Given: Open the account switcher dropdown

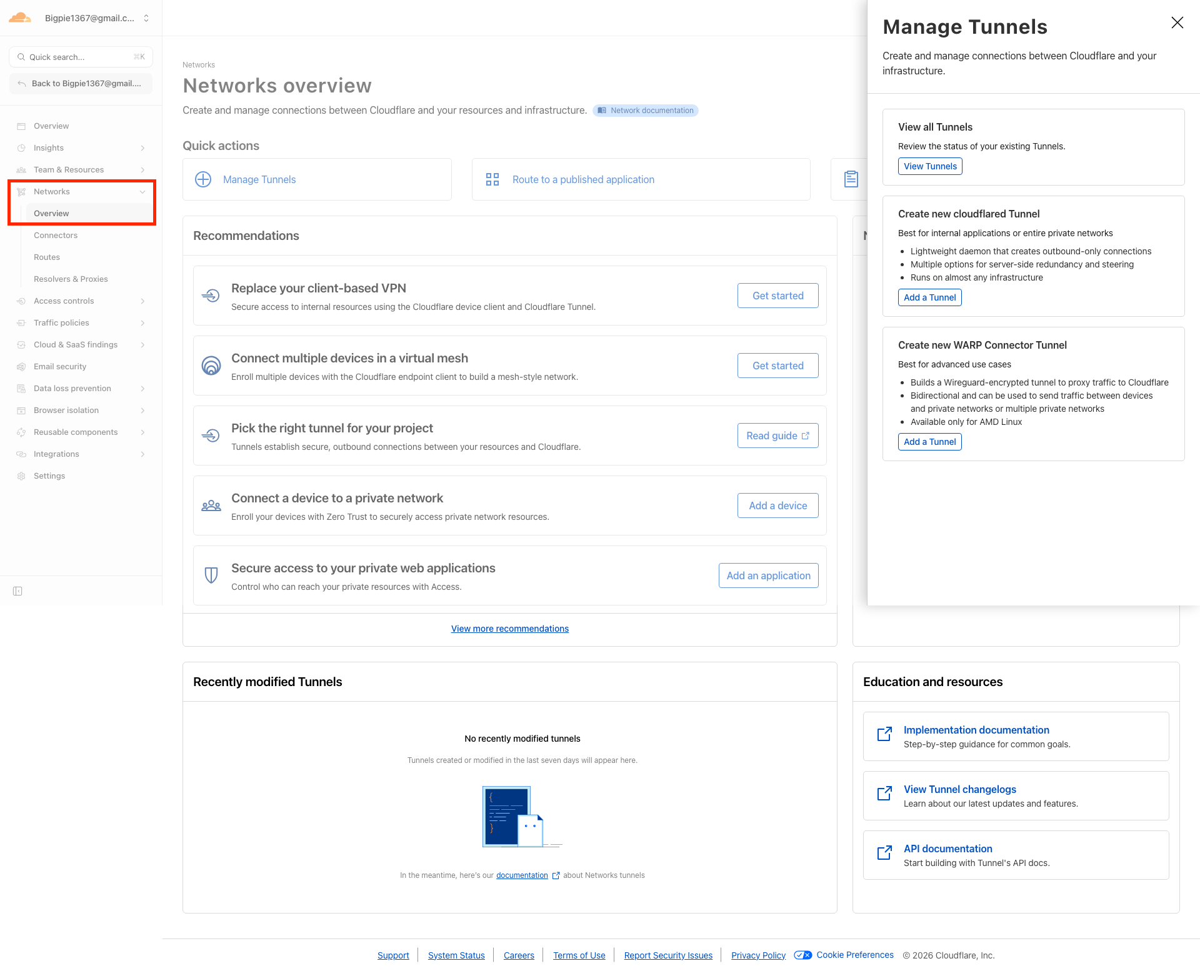Looking at the screenshot, I should (x=146, y=18).
